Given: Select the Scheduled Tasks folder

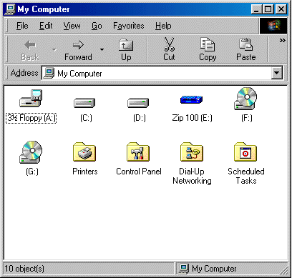Looking at the screenshot, I should pyautogui.click(x=245, y=152).
